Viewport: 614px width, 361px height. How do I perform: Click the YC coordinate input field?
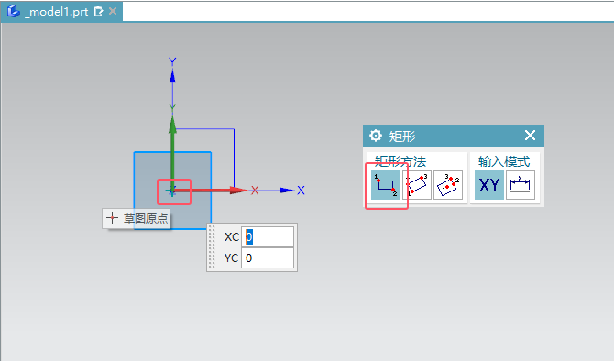268,258
